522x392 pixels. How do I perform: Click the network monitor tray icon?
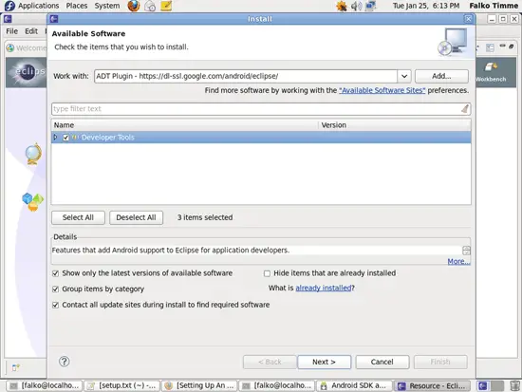370,6
